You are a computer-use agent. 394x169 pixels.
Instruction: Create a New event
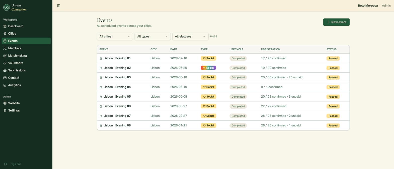point(336,22)
